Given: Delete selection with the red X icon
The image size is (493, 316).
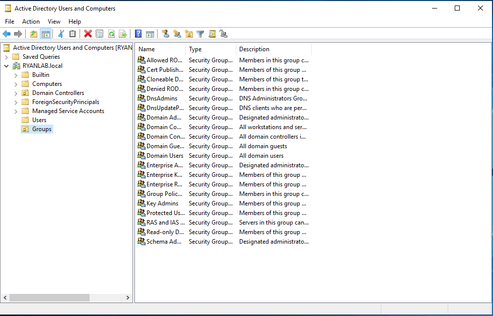Looking at the screenshot, I should pos(88,34).
